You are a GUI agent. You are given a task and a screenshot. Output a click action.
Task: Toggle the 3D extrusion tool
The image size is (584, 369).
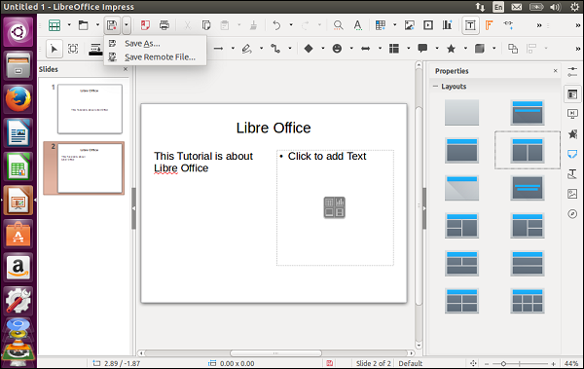(x=480, y=49)
